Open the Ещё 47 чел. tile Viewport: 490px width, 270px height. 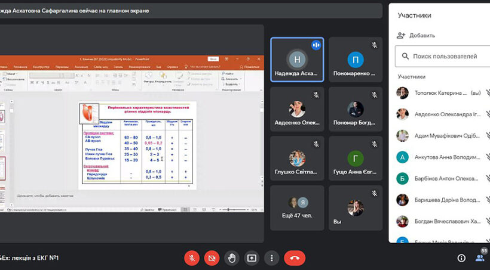click(297, 208)
